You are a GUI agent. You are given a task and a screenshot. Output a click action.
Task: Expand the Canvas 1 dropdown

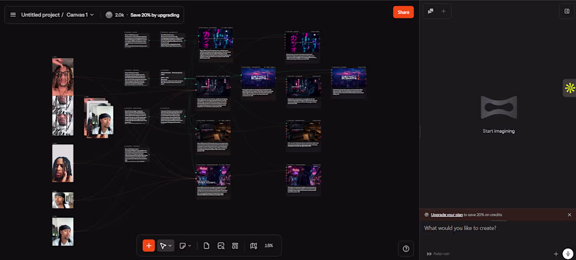(x=80, y=15)
